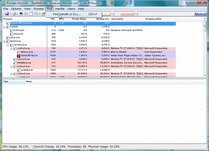Image resolution: width=209 pixels, height=151 pixels.
Task: Click the Properties toolbar icon beside the menu
Action: coord(43,14)
